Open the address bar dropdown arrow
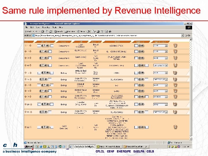The image size is (208, 156). coord(182,36)
